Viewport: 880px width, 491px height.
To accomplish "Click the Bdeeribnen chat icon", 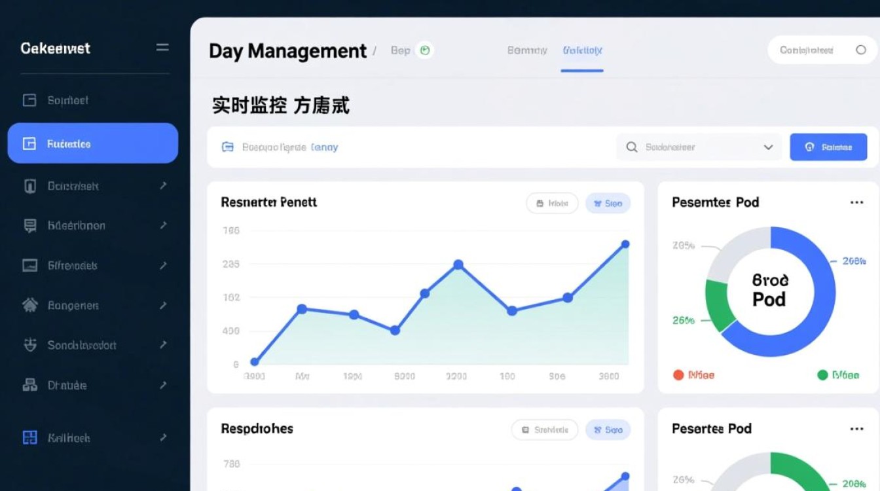I will tap(29, 226).
